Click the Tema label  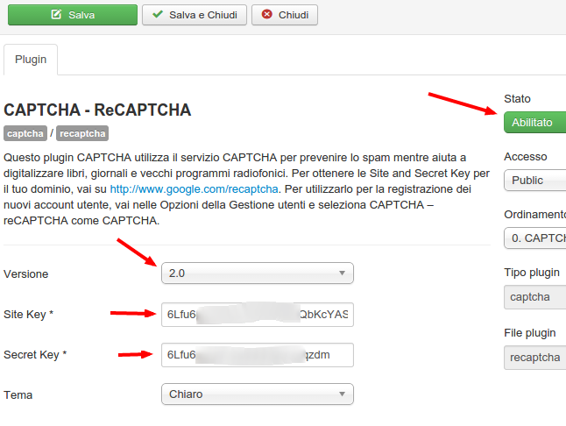(x=18, y=395)
